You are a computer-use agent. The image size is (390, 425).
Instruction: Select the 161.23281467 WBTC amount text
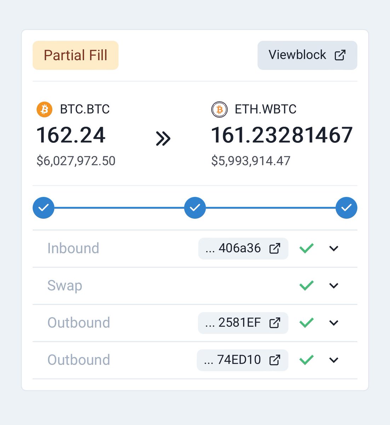(x=282, y=135)
